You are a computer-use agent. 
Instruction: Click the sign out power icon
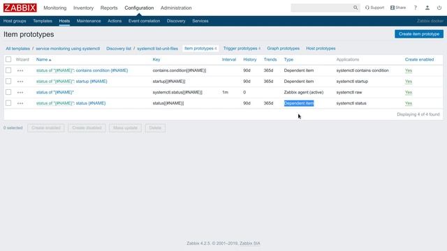439,8
